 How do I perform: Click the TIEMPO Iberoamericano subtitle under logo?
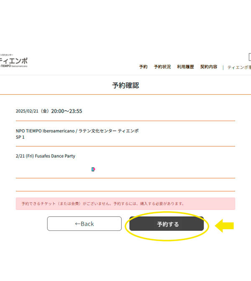pos(14,66)
